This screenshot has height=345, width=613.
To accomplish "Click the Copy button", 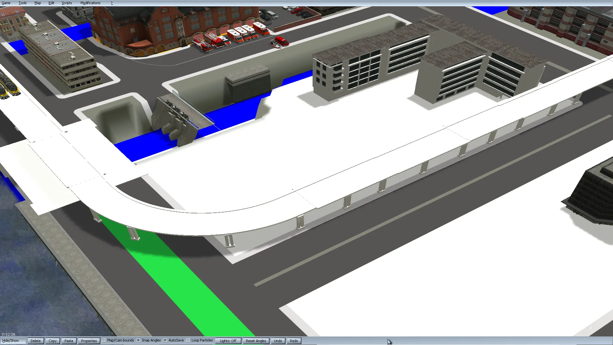I will click(x=53, y=341).
